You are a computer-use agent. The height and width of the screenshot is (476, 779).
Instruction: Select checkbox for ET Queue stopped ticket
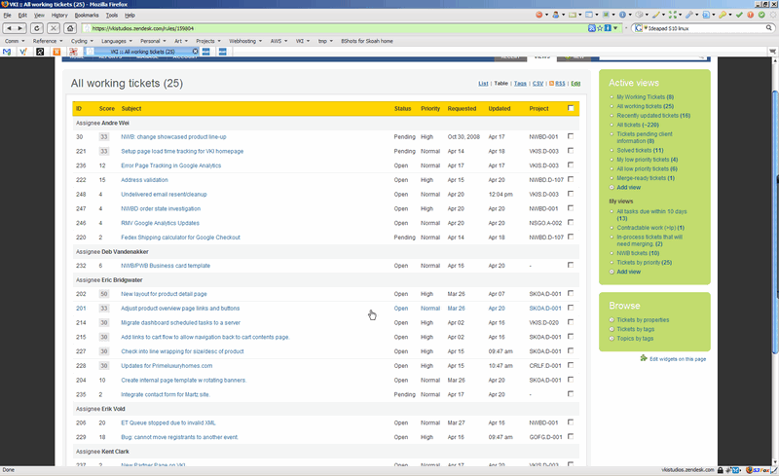pyautogui.click(x=571, y=421)
